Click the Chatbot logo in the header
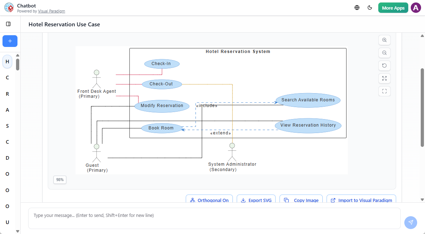Viewport: 425px width, 234px height. 9,7
